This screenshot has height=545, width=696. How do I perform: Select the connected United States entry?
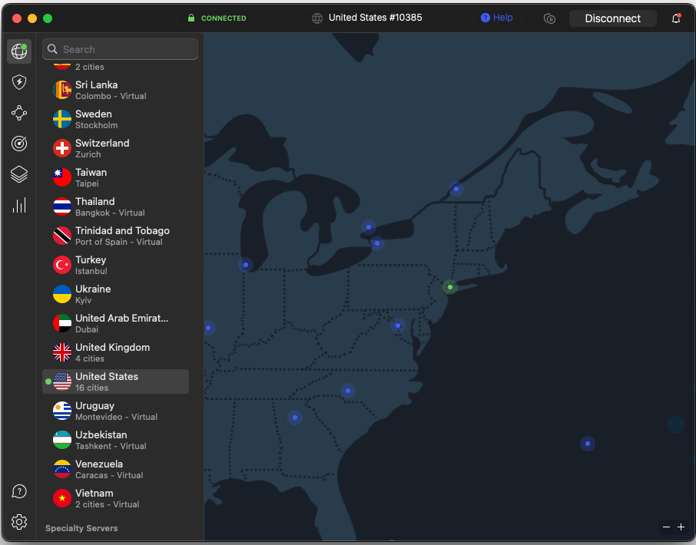click(x=116, y=381)
